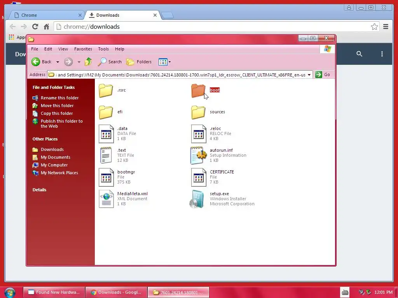
Task: Select the .text notepad file icon
Action: (106, 155)
